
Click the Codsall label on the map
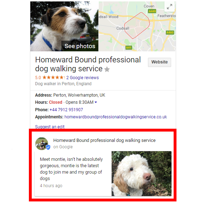tap(123, 28)
